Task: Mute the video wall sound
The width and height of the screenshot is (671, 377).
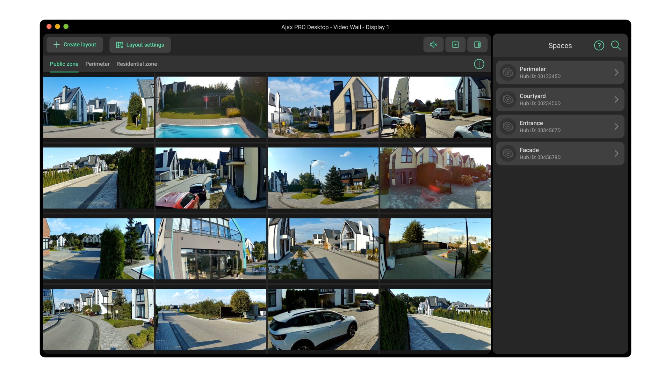Action: [x=433, y=45]
